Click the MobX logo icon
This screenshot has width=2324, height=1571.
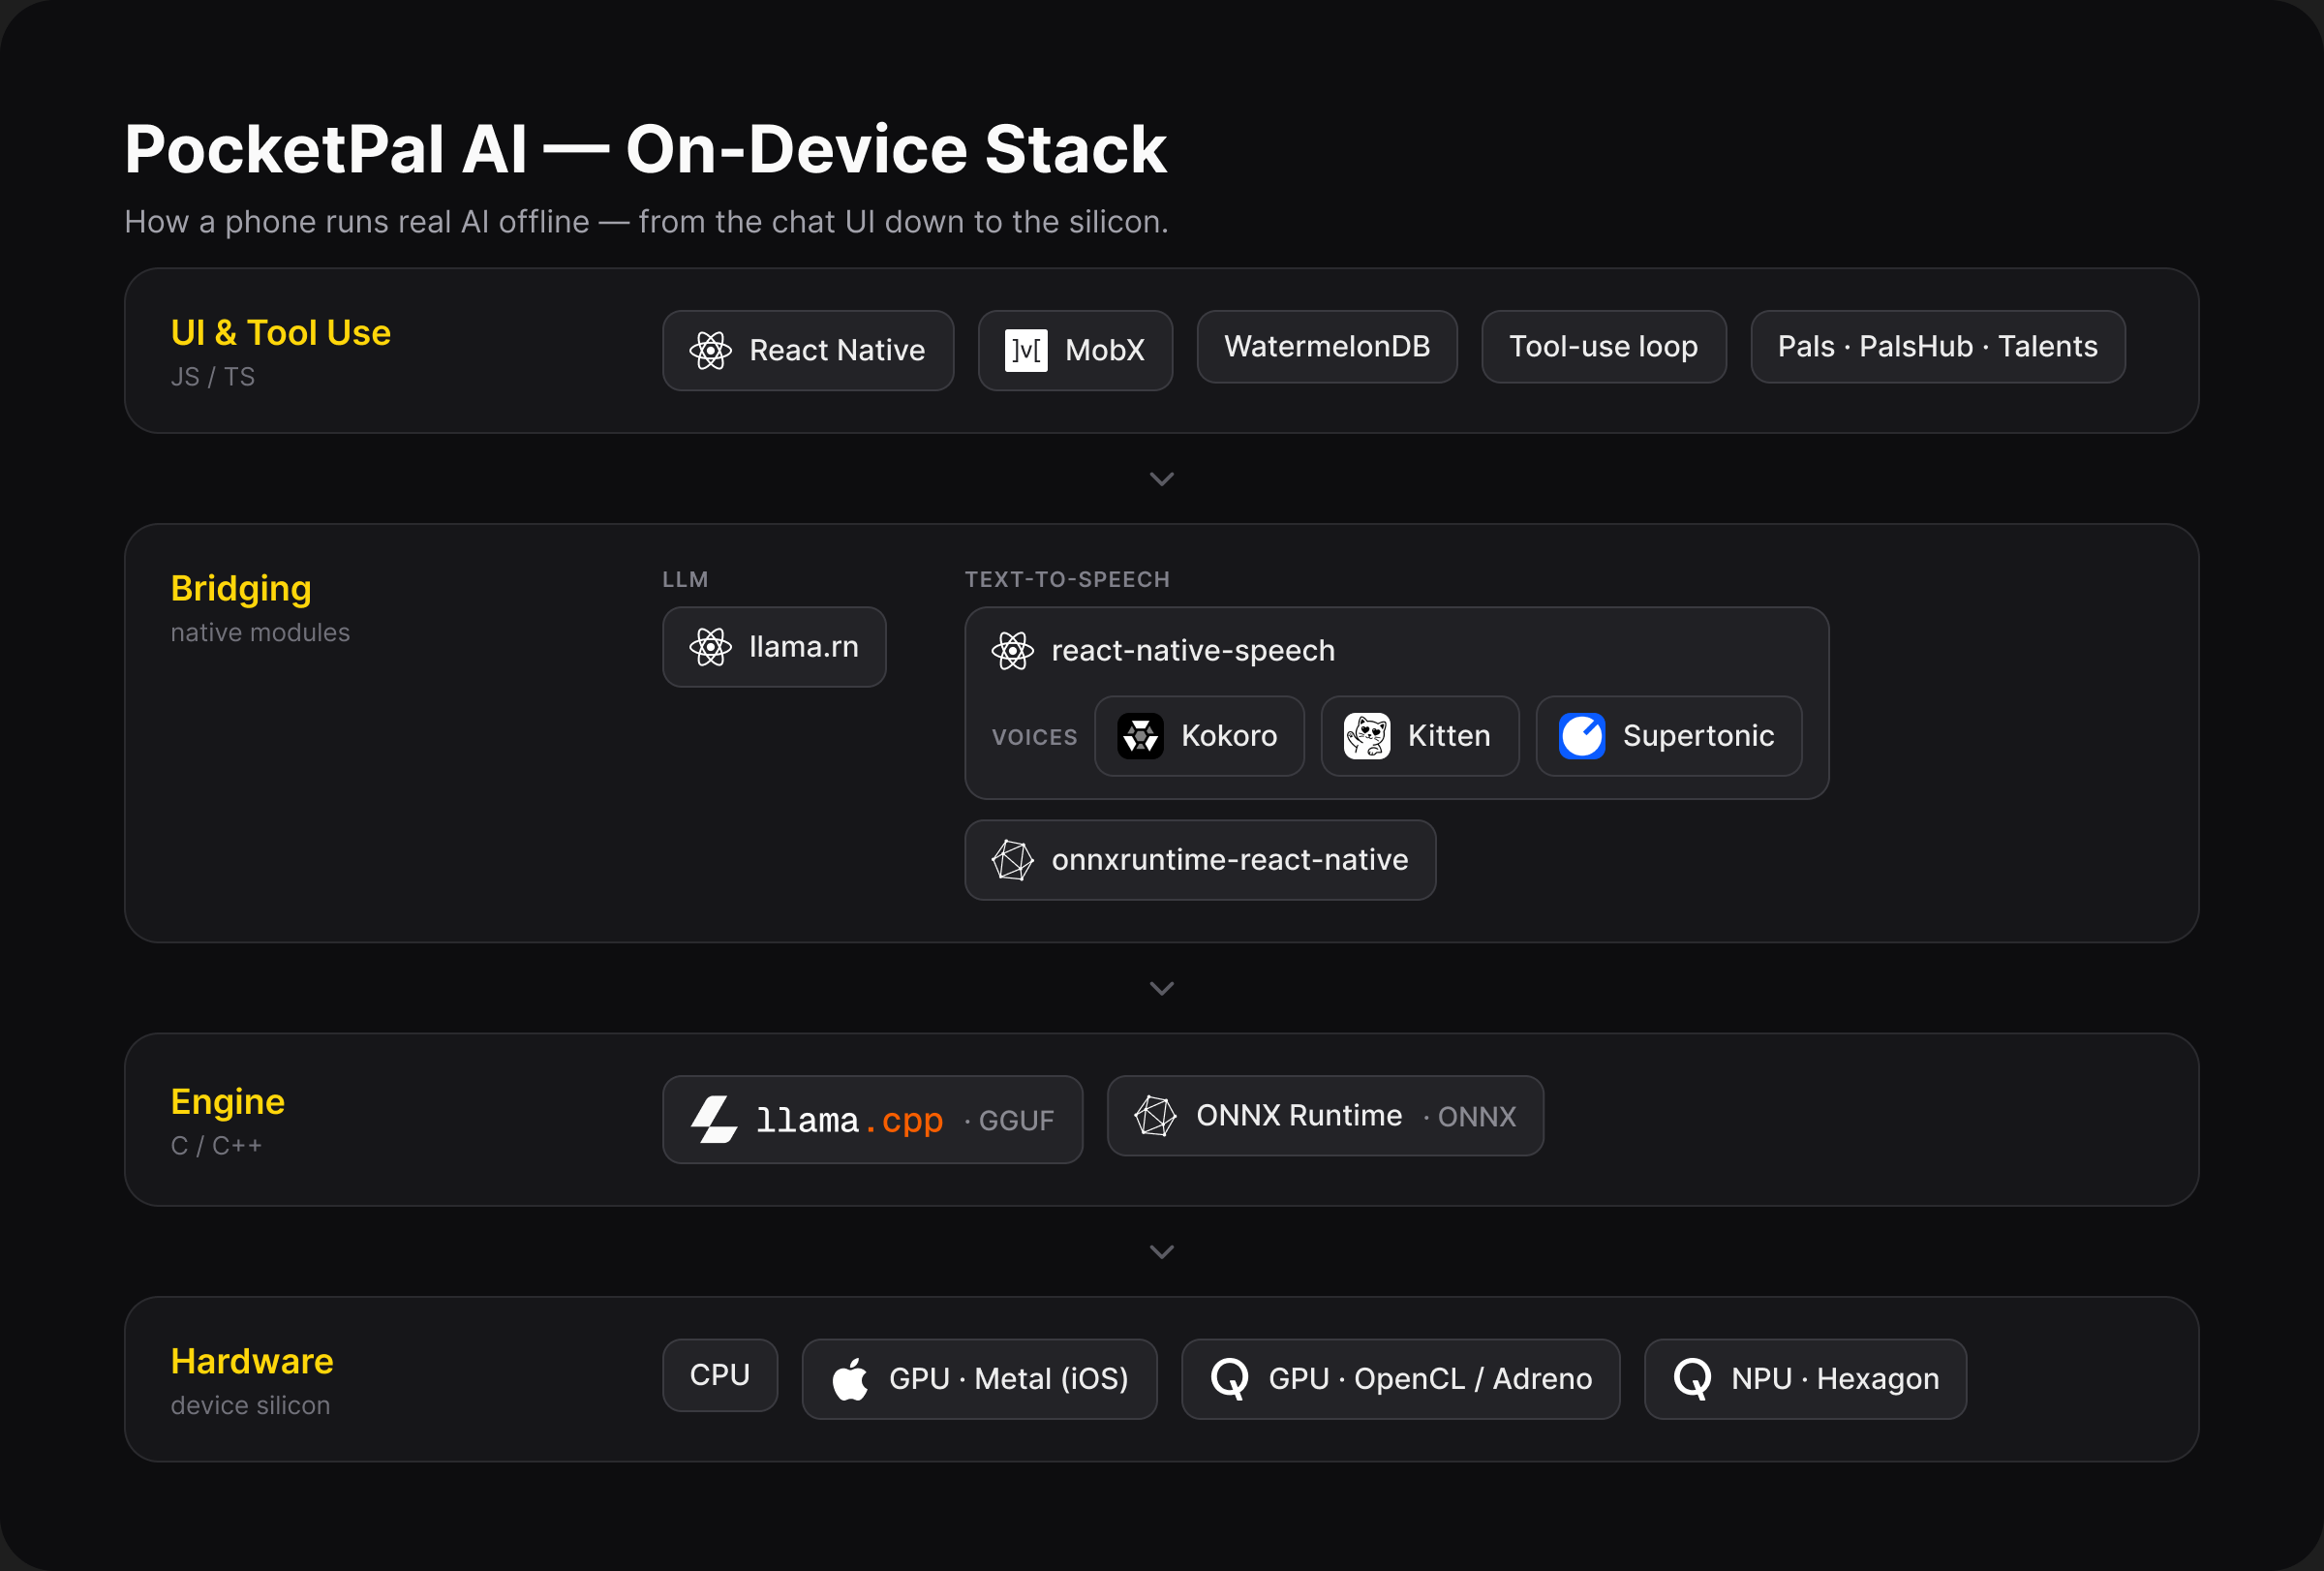(1026, 350)
